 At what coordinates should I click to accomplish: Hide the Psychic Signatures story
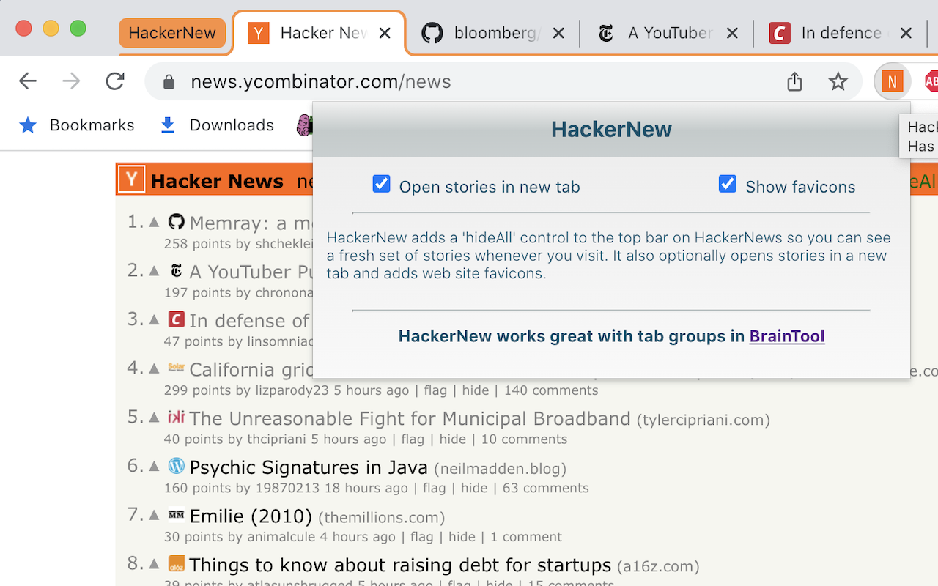(x=474, y=488)
